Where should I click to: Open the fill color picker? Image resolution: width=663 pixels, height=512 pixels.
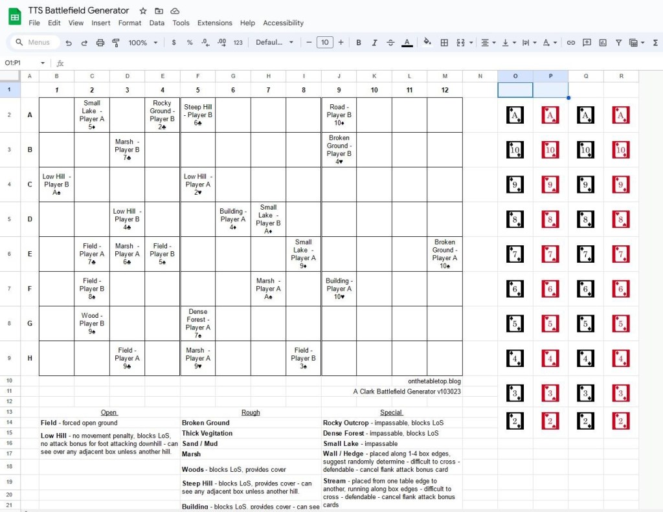point(427,43)
